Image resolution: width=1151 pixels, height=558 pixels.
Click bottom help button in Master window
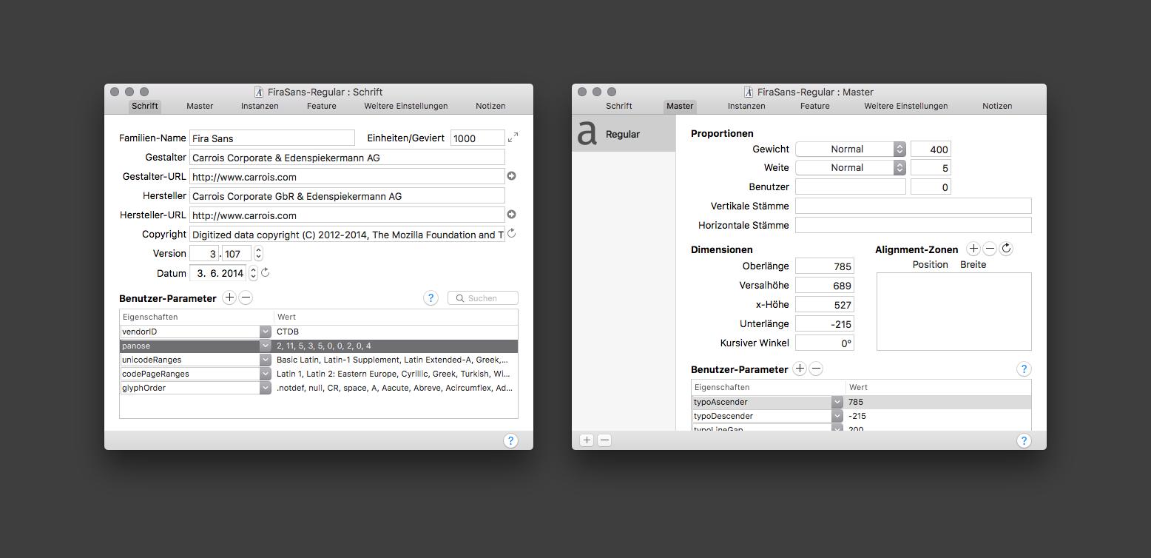(1024, 440)
